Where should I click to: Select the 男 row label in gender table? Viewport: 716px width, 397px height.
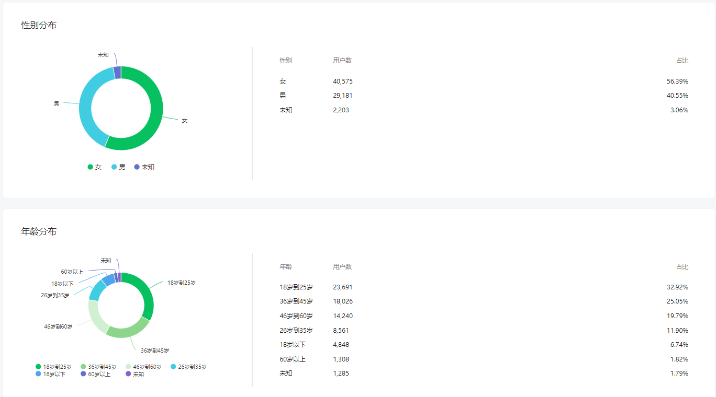coord(283,96)
